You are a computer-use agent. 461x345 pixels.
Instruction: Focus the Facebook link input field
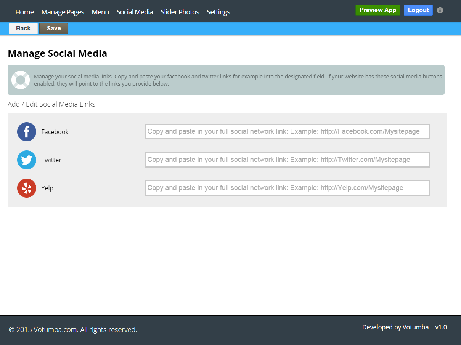(288, 131)
